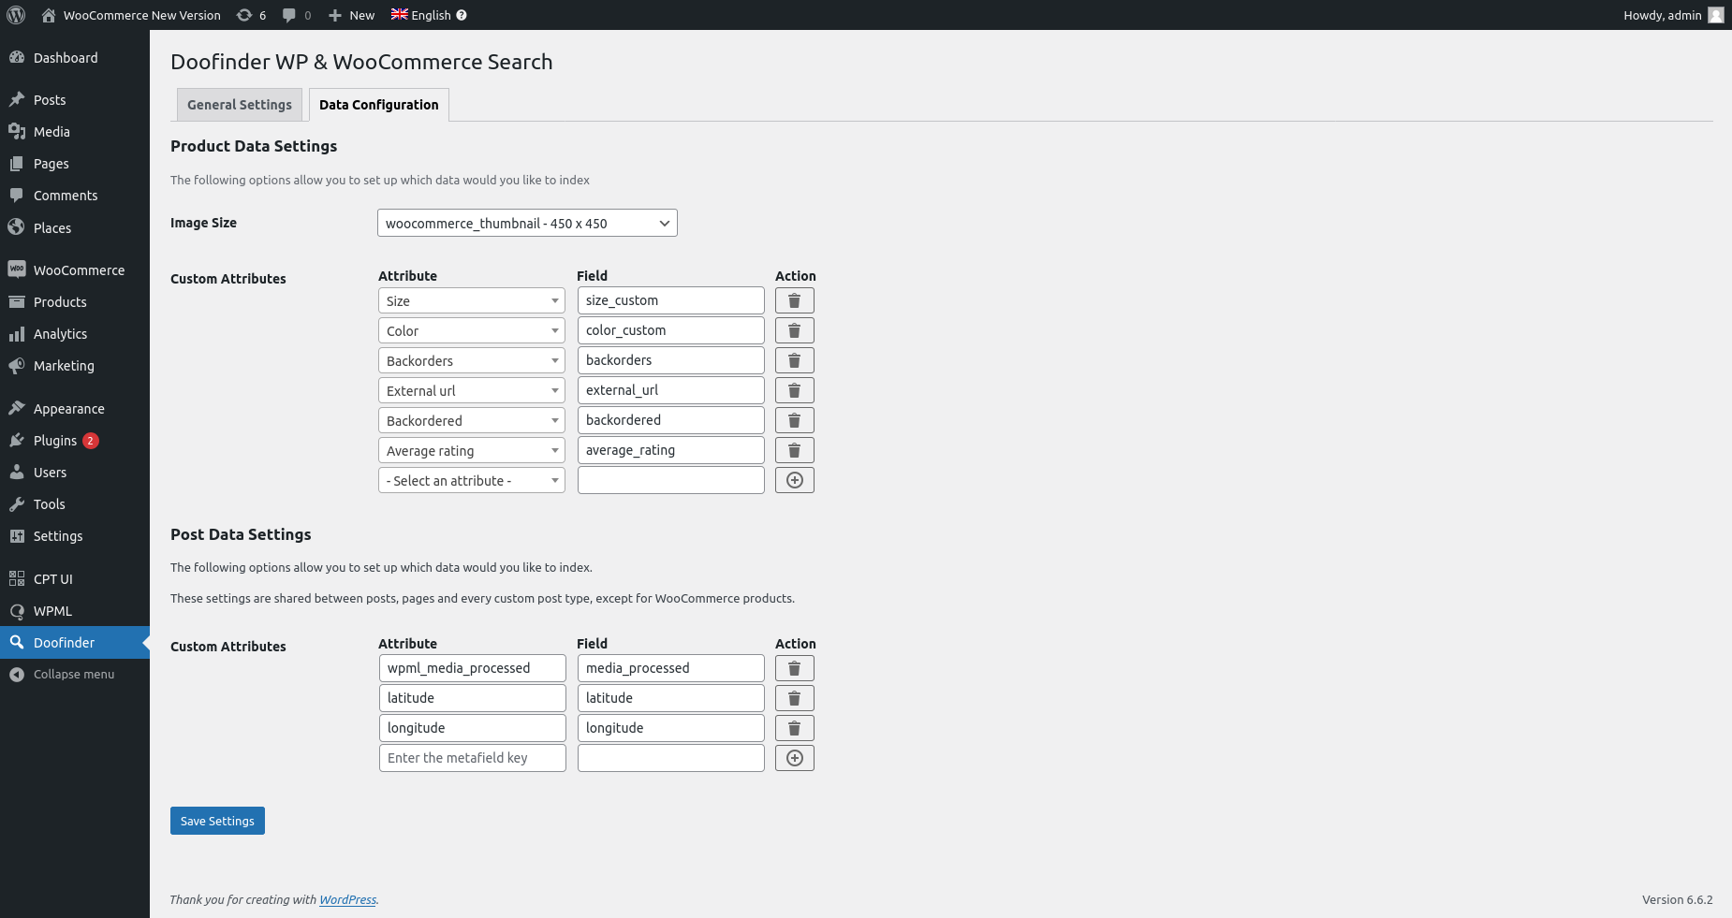Viewport: 1732px width, 918px height.
Task: Open Appearance in the sidebar
Action: (x=75, y=409)
